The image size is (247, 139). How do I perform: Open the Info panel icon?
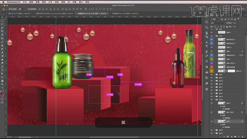tap(207, 22)
